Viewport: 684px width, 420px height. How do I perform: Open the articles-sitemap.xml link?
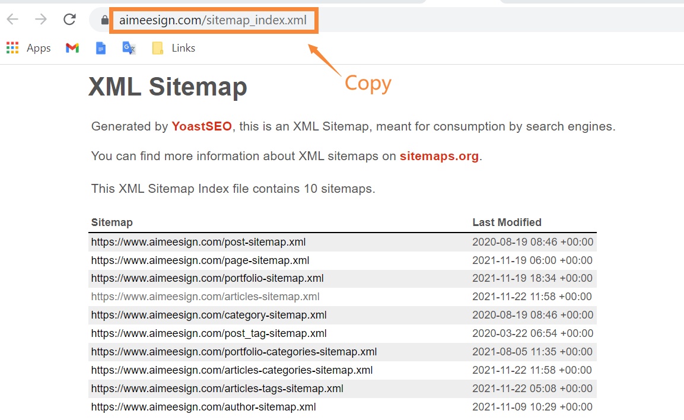(205, 297)
